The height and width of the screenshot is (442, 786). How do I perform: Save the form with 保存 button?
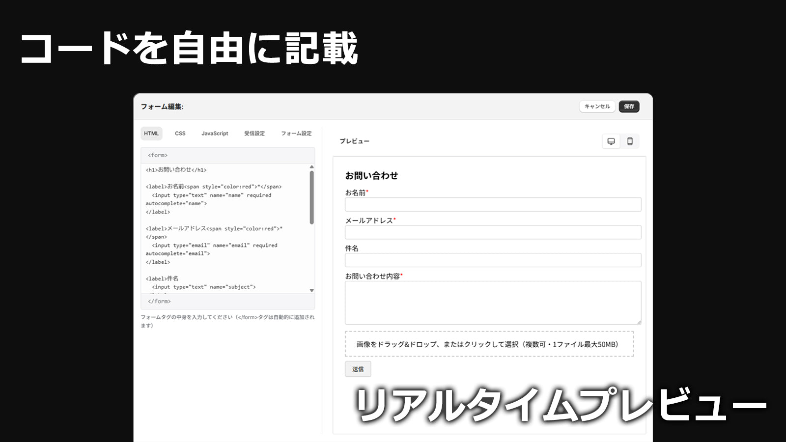[629, 107]
